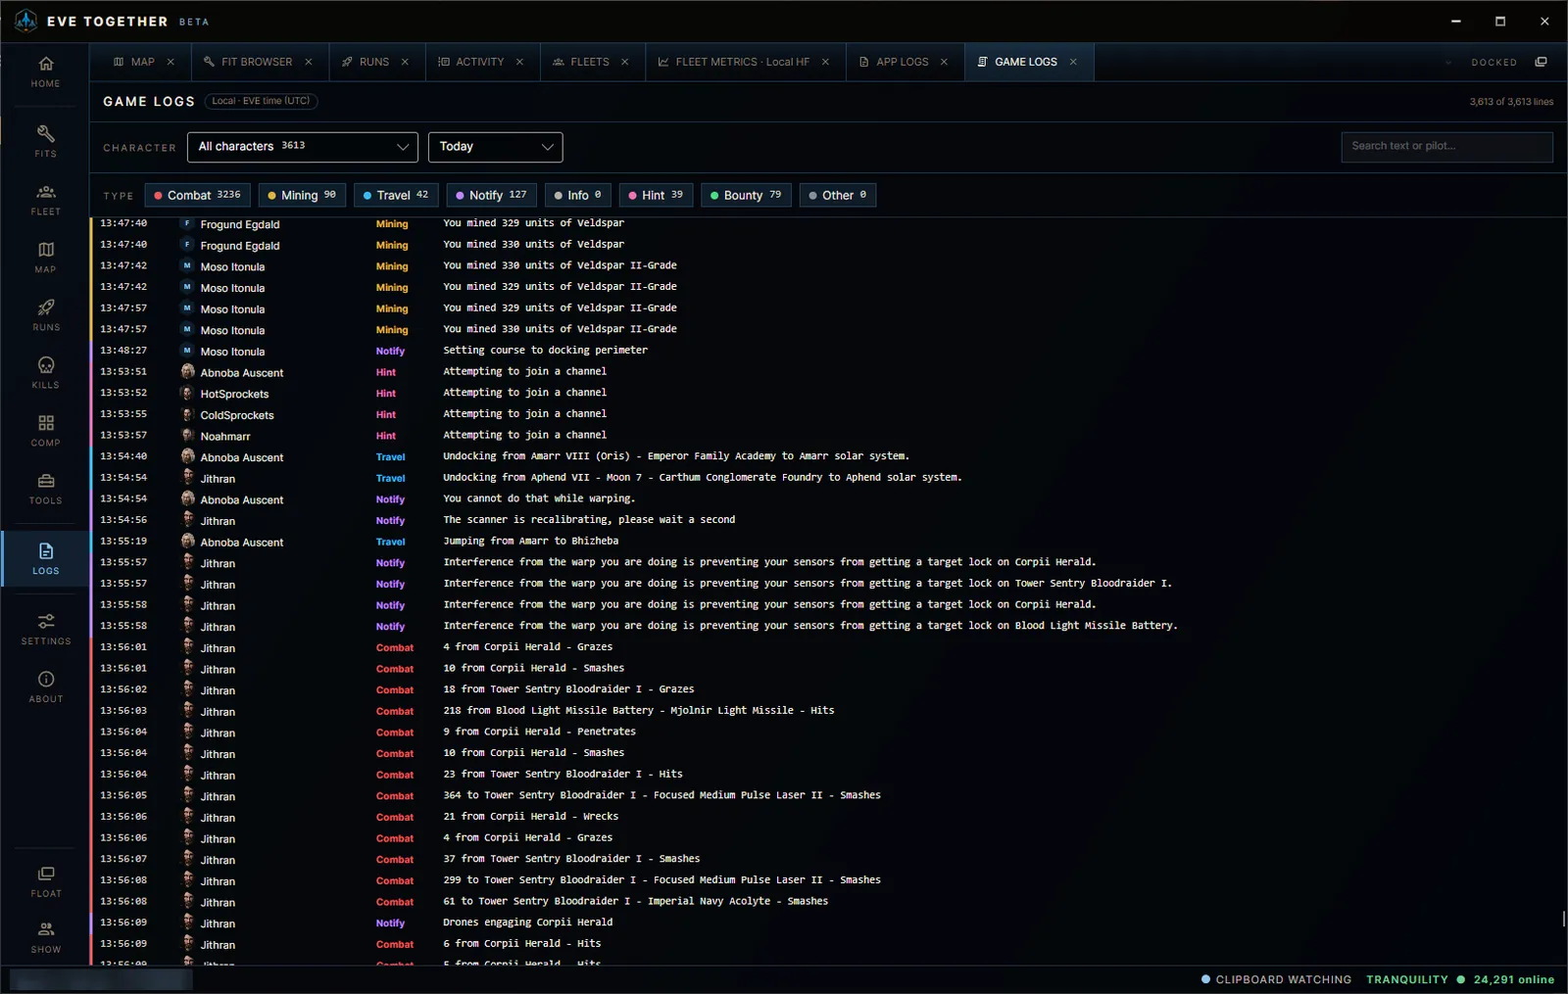The width and height of the screenshot is (1568, 994).
Task: Open the Runs rocket sidebar icon
Action: point(45,315)
